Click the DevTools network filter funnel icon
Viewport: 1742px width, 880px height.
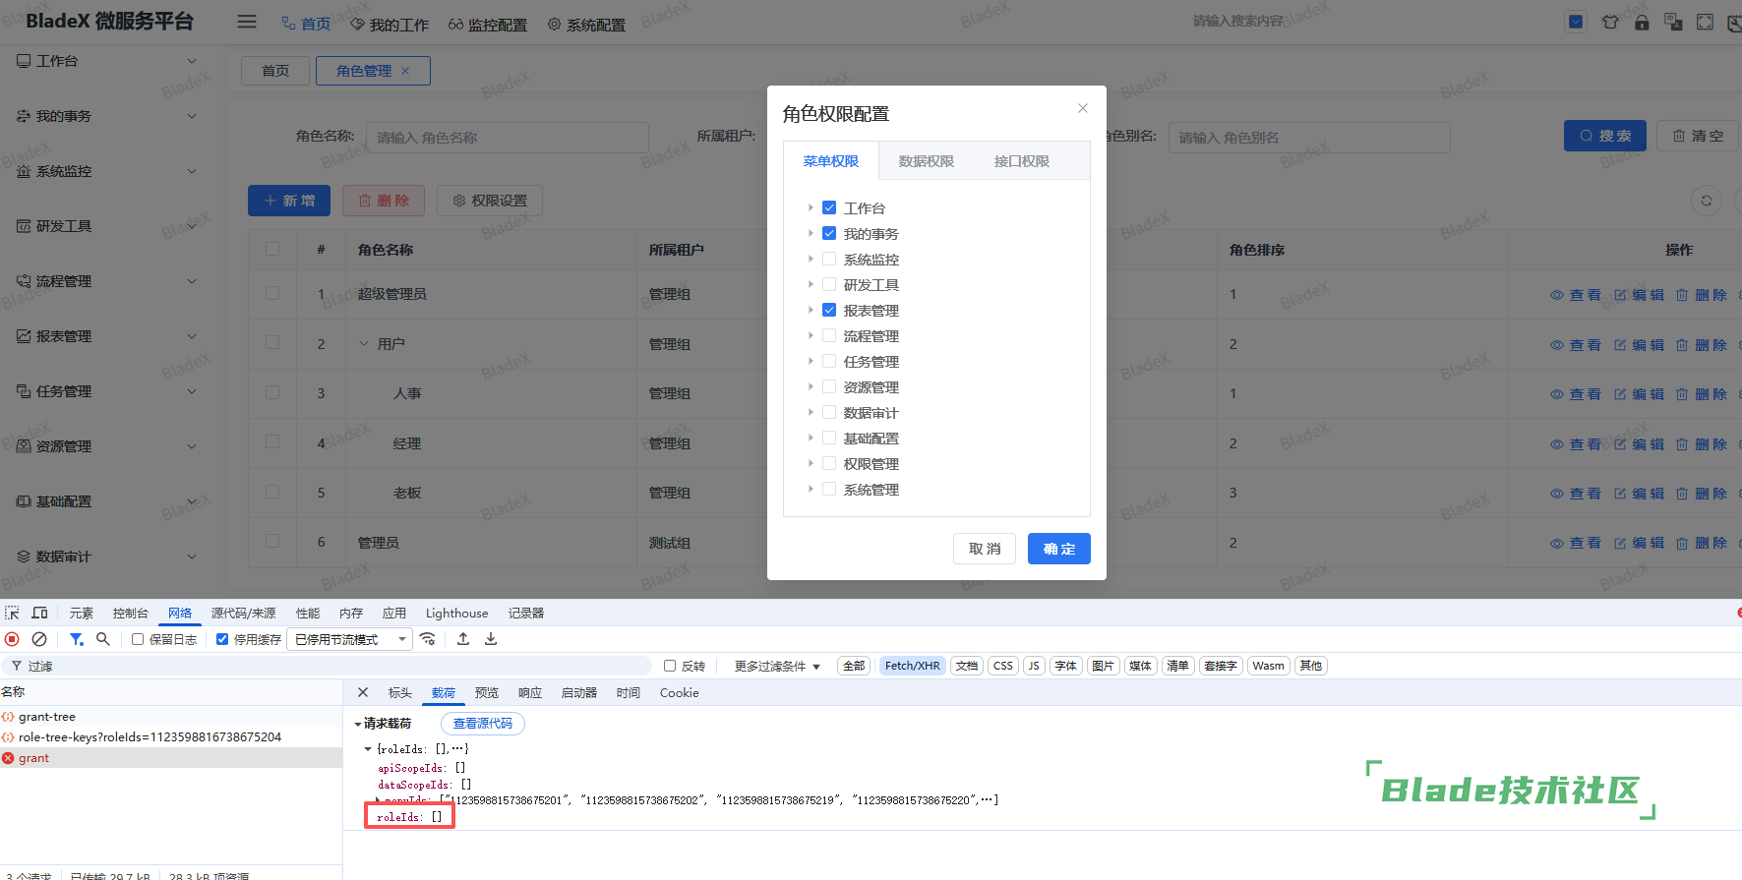coord(76,639)
